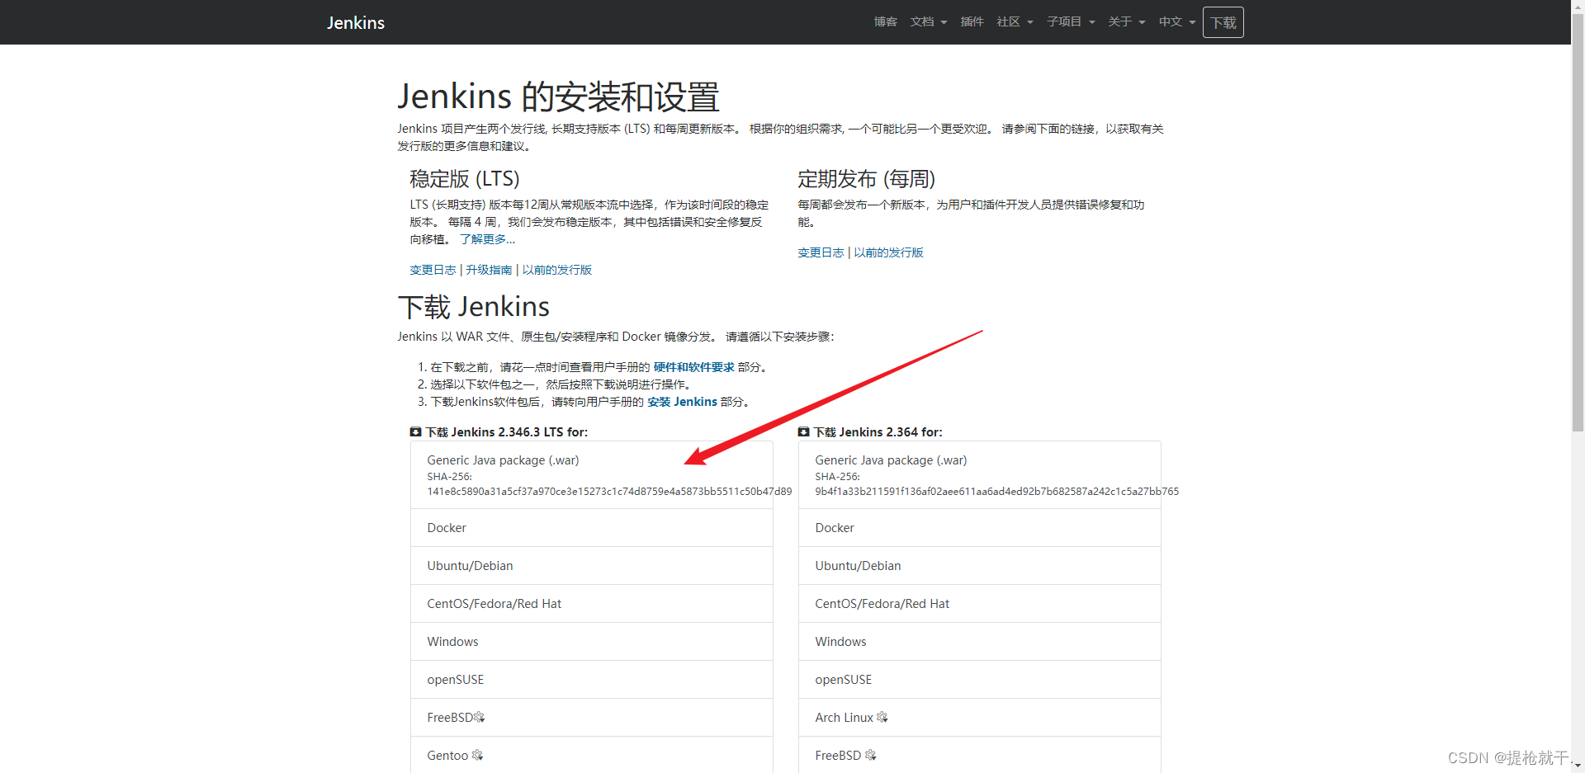The width and height of the screenshot is (1585, 773).
Task: Select Docker under Jenkins 2.364 downloads
Action: click(980, 528)
